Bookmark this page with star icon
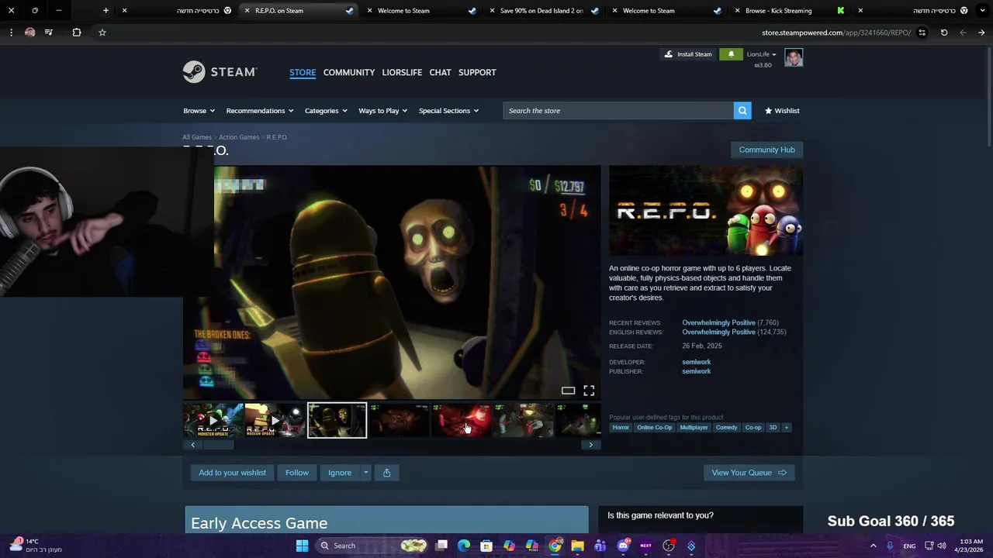This screenshot has width=993, height=558. tap(102, 33)
